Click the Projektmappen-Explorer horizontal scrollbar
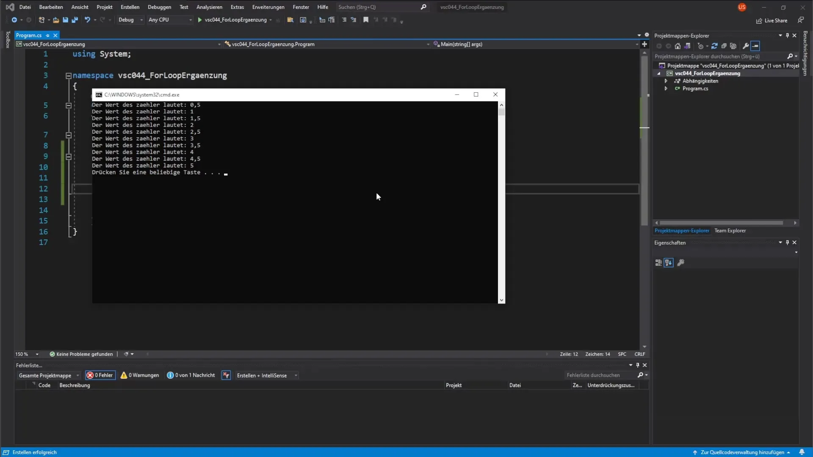Image resolution: width=813 pixels, height=457 pixels. (x=722, y=223)
